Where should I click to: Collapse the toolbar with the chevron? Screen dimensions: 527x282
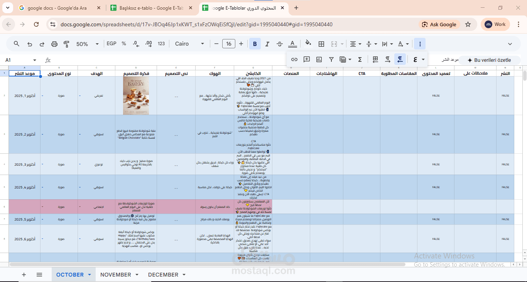510,44
